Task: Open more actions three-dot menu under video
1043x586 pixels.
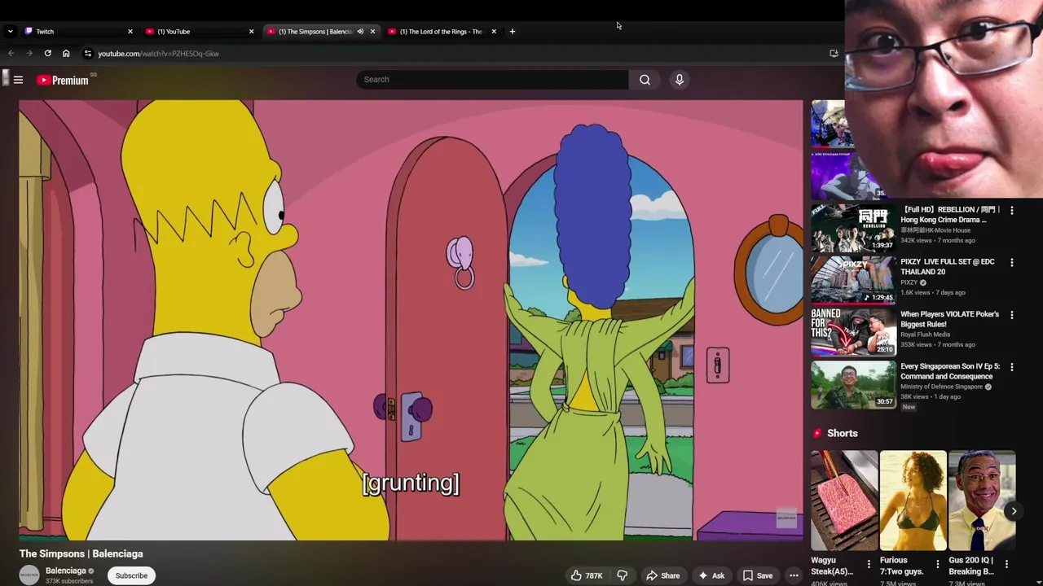Action: [x=794, y=575]
